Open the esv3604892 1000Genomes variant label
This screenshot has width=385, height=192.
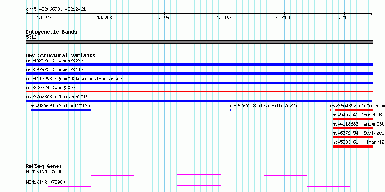pos(357,106)
